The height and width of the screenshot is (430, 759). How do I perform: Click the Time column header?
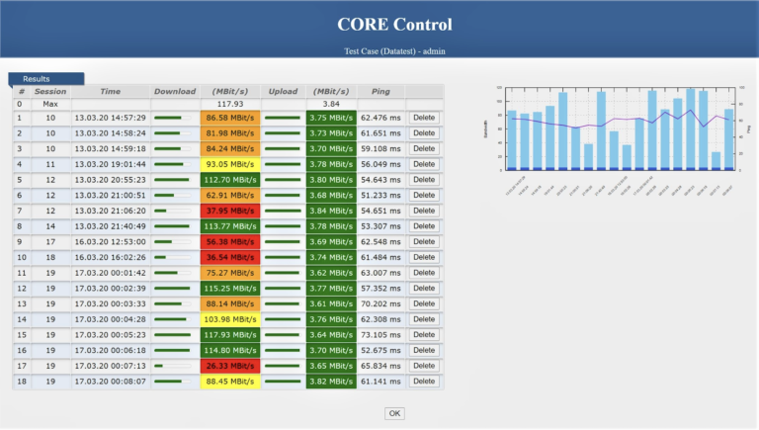tap(111, 92)
